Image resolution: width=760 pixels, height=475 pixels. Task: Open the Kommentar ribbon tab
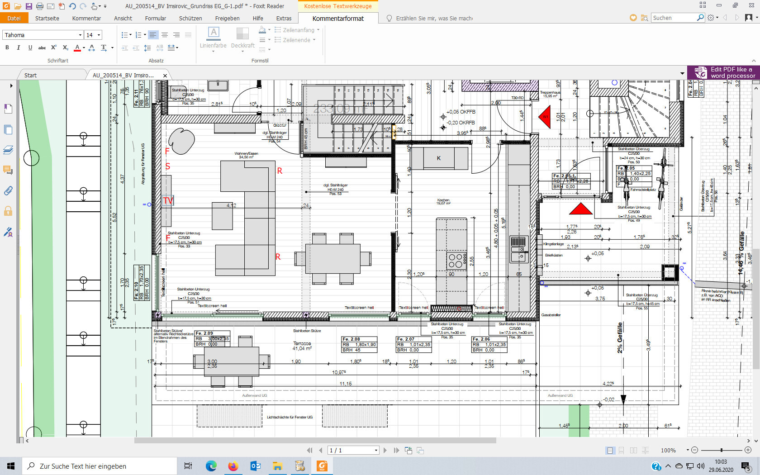click(86, 18)
